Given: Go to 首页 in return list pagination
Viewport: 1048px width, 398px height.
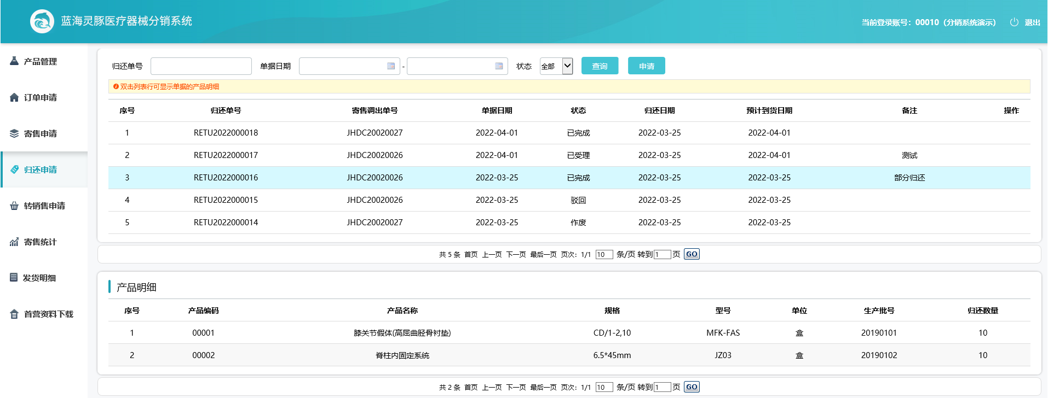Looking at the screenshot, I should tap(471, 255).
